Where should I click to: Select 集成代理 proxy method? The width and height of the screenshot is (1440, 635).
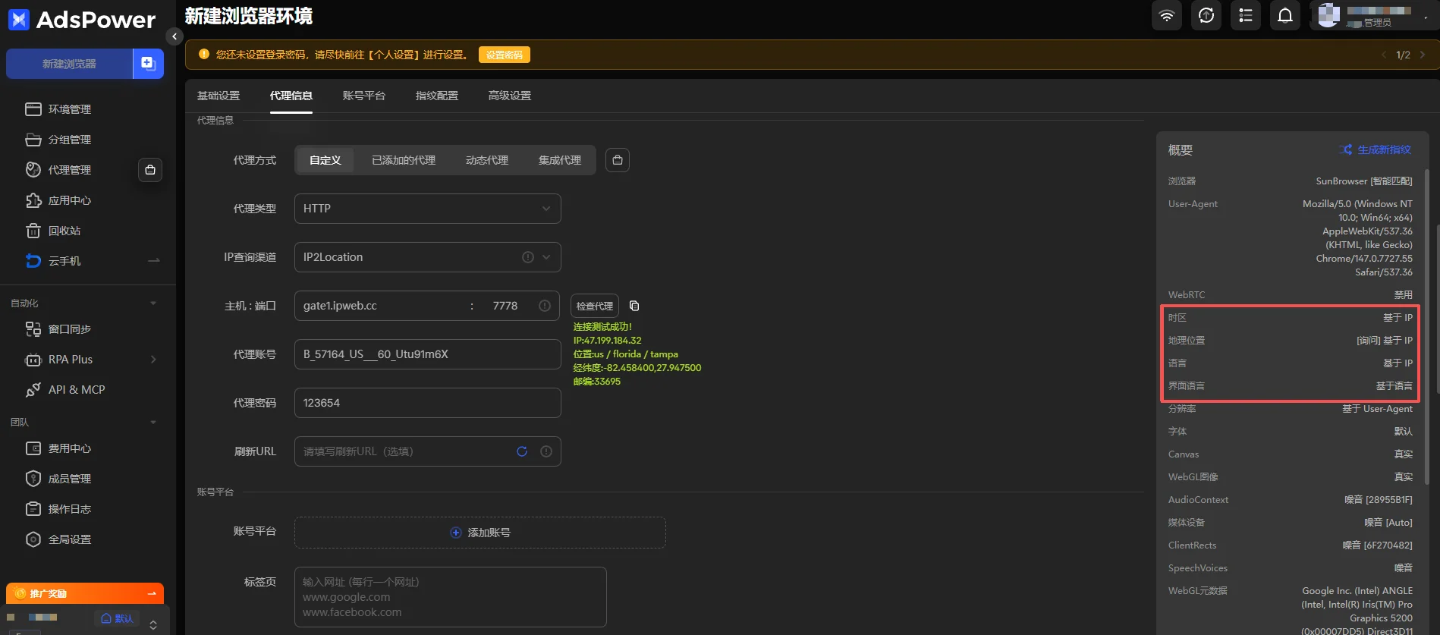[x=560, y=160]
